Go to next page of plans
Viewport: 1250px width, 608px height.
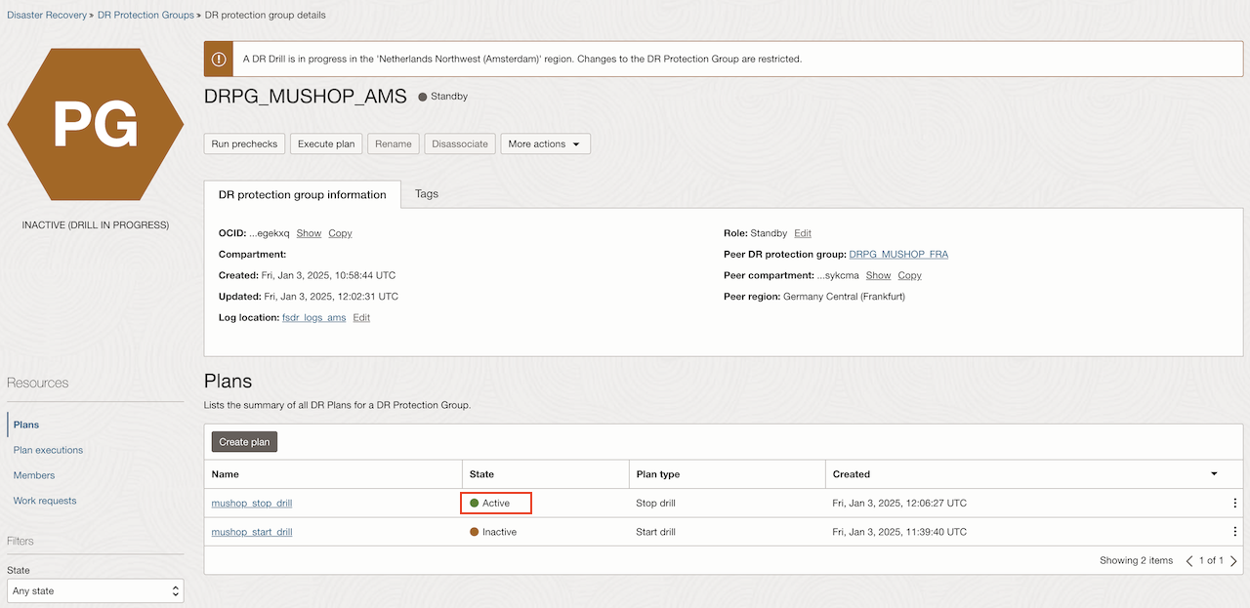point(1234,561)
